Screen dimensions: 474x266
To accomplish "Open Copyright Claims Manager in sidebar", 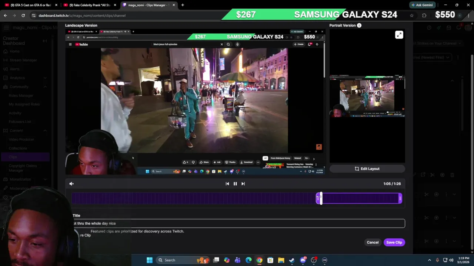I will [23, 168].
